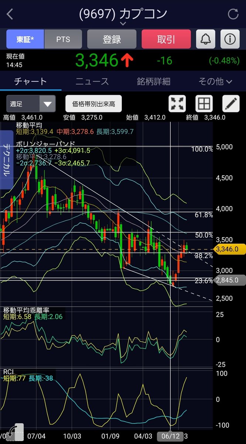Open the テクニカル side tab
Image resolution: width=246 pixels, height=444 pixels.
(x=7, y=160)
